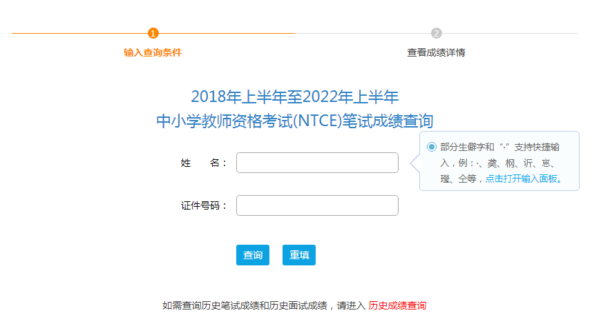Open input panel via 点击打开输入面板 link
The height and width of the screenshot is (335, 592).
point(524,179)
